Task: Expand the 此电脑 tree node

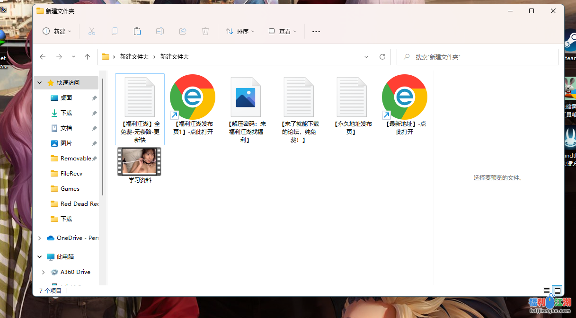Action: [x=40, y=257]
